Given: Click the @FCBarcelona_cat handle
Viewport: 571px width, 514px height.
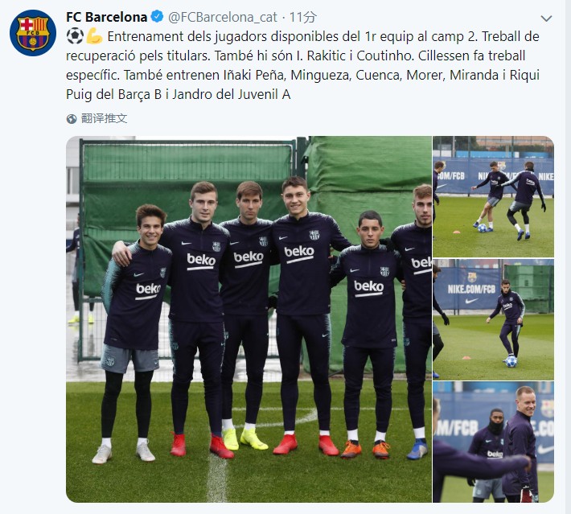Looking at the screenshot, I should 223,17.
